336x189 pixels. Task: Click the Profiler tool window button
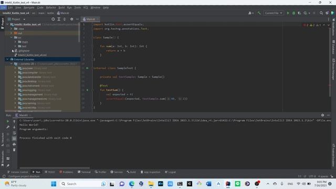pos(100,172)
